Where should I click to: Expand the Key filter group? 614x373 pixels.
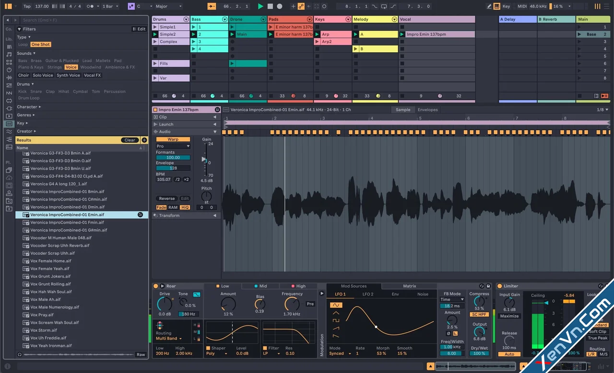click(x=22, y=123)
